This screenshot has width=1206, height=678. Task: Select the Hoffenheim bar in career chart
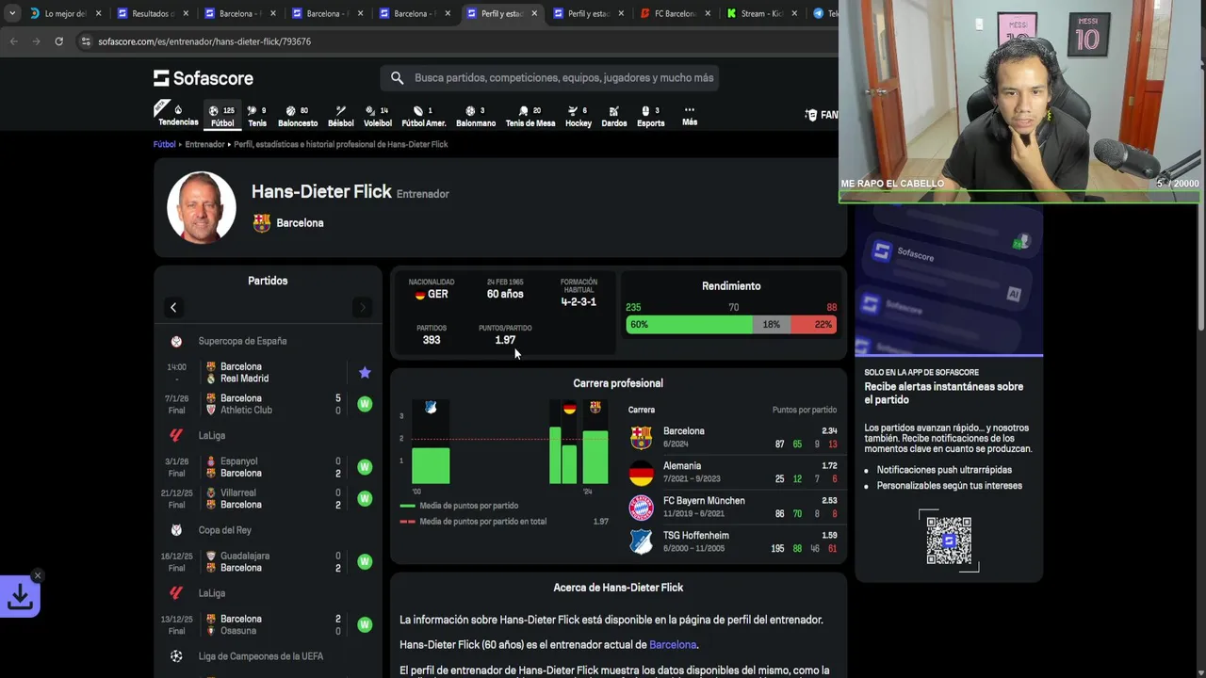431,465
